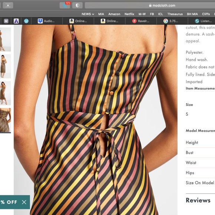Click the Model Measurements label
The image size is (215, 215).
tap(200, 130)
